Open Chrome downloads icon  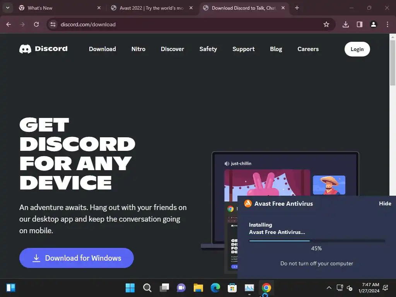click(x=345, y=24)
